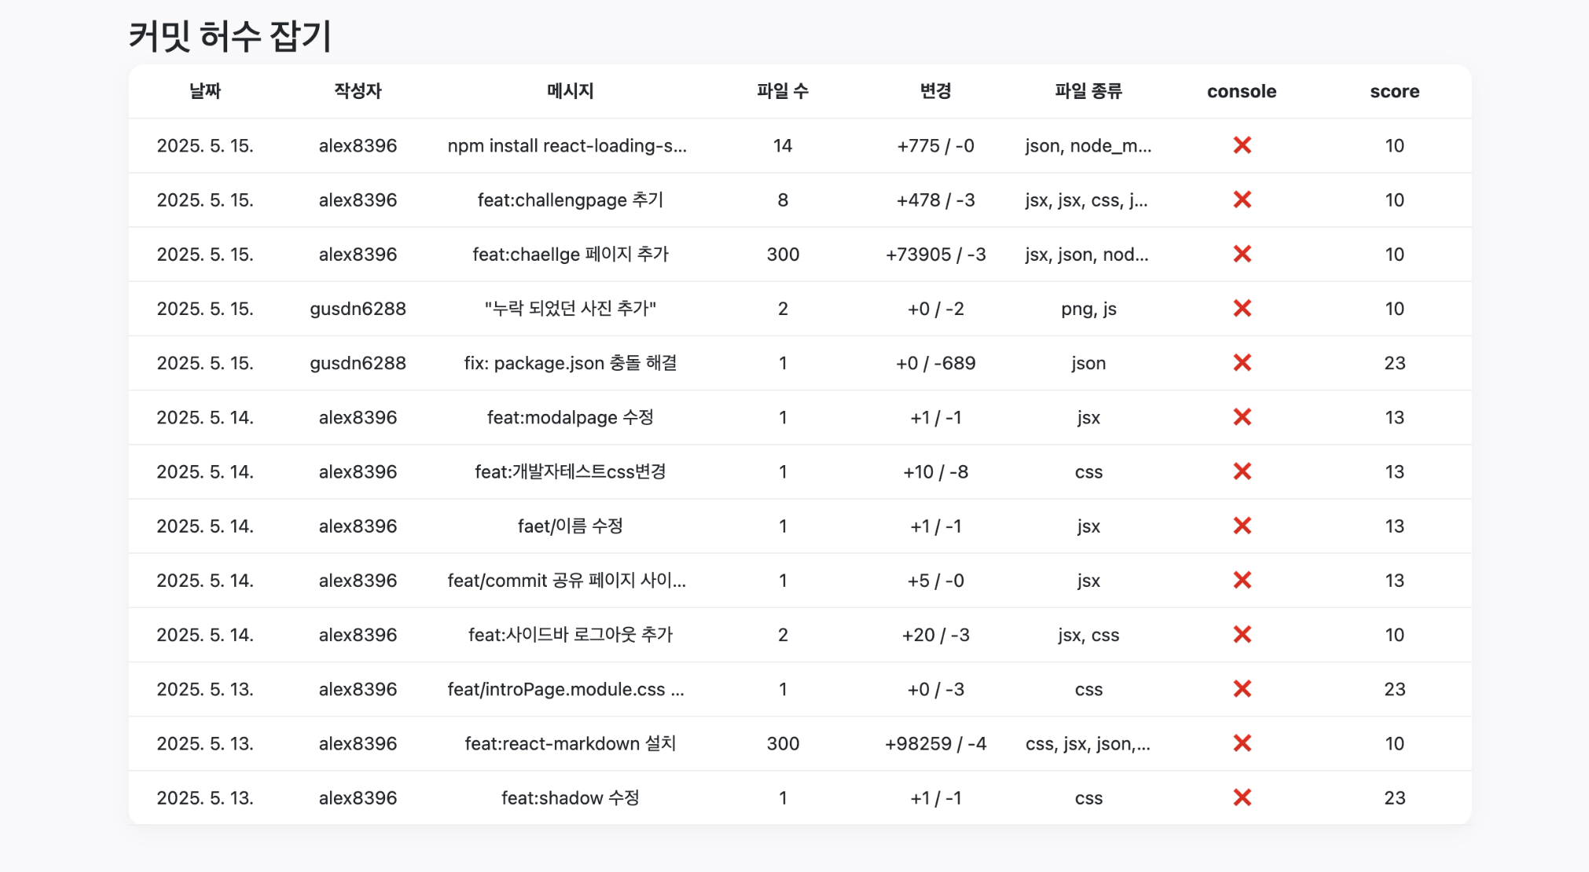Click the score column header
This screenshot has width=1589, height=872.
[1395, 91]
